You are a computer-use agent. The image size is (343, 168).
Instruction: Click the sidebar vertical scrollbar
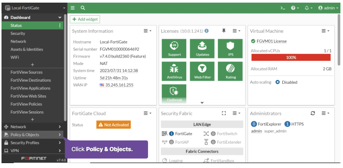click(65, 67)
